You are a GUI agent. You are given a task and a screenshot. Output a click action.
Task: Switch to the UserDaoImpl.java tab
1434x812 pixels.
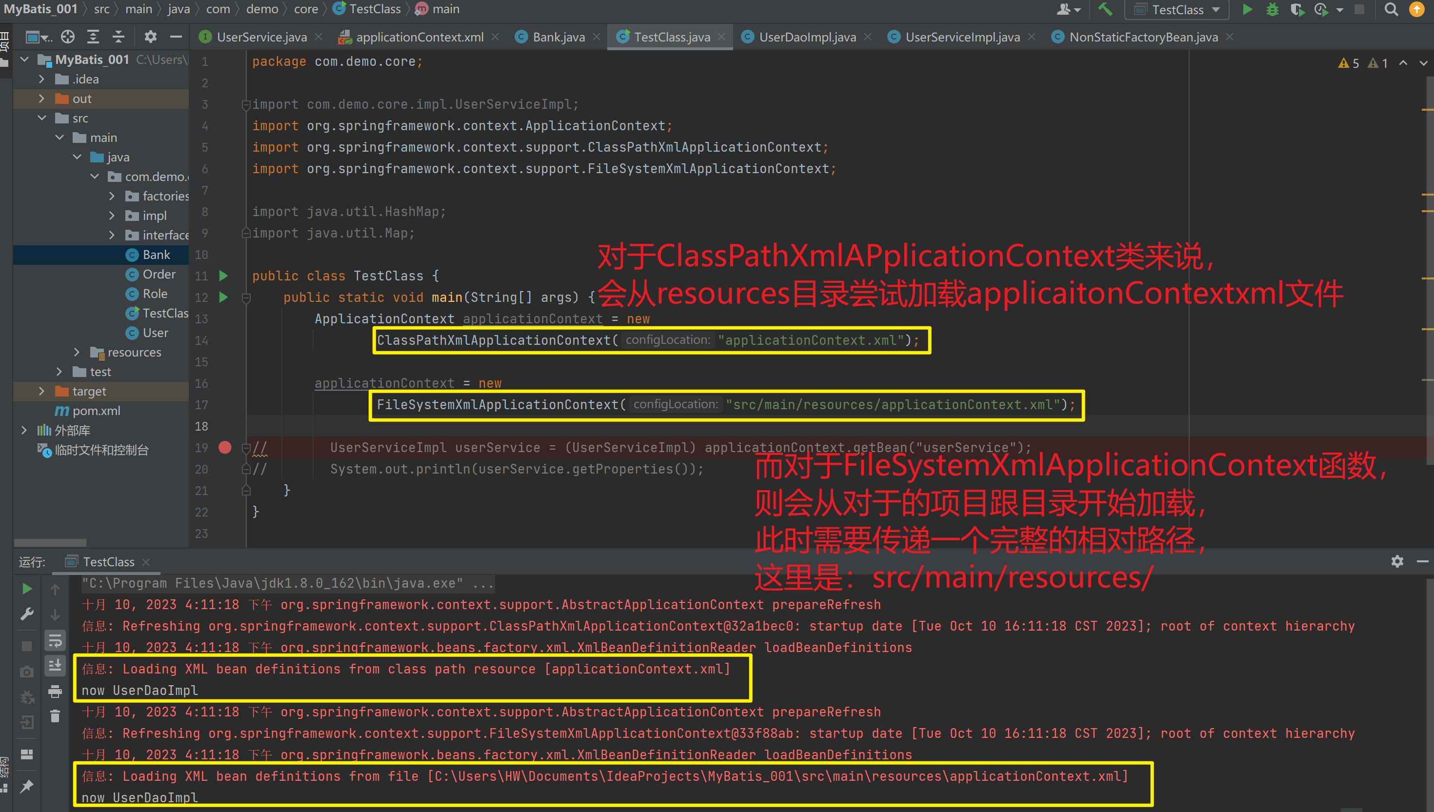click(807, 37)
